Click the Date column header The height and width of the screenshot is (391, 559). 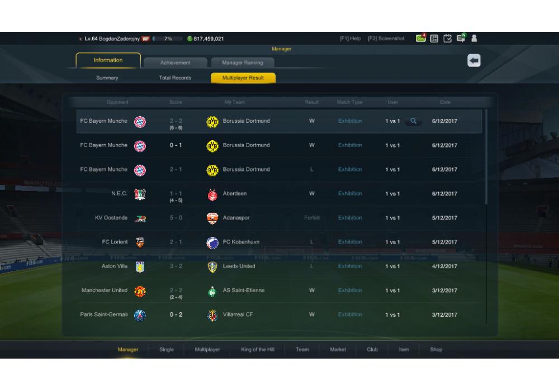pyautogui.click(x=445, y=102)
